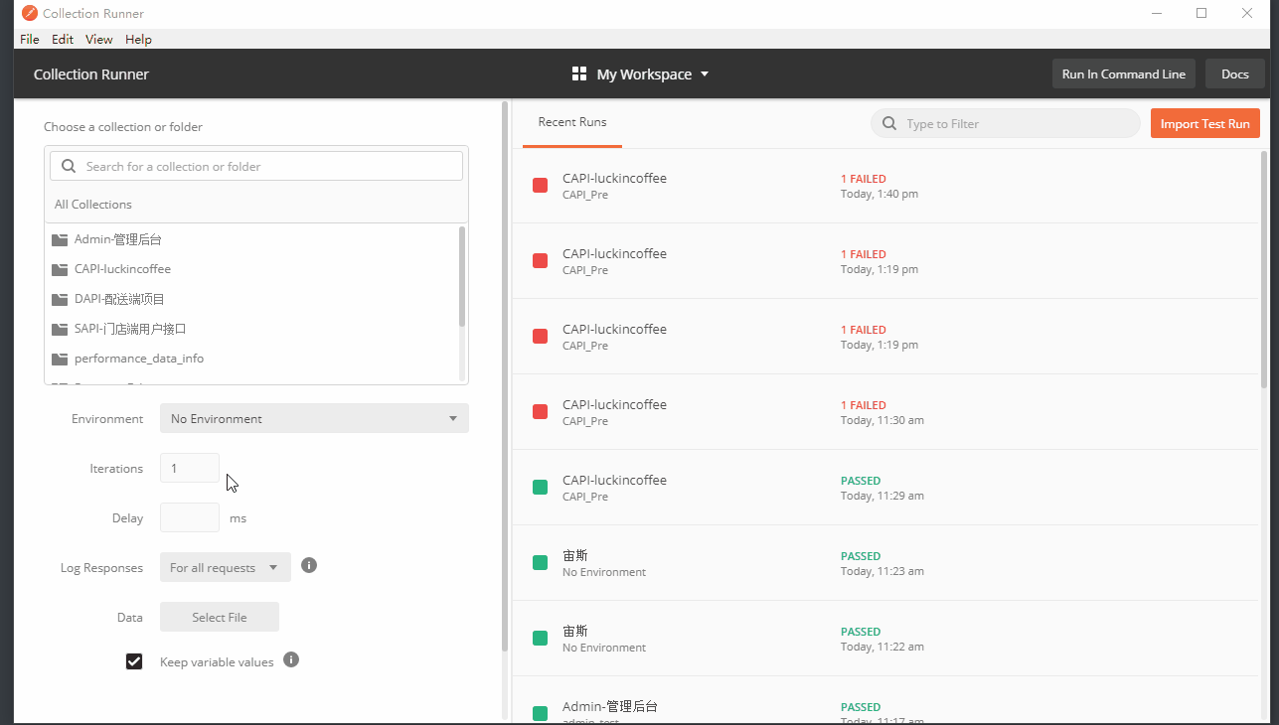The width and height of the screenshot is (1279, 725).
Task: Click green status square of 11:22 am run
Action: click(x=541, y=639)
